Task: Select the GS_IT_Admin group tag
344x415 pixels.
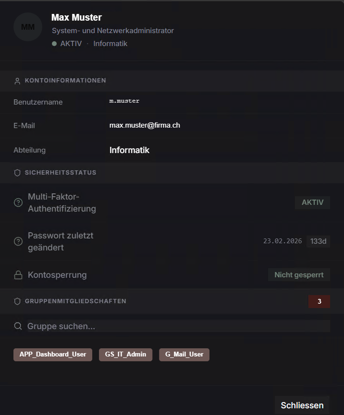Action: point(125,355)
